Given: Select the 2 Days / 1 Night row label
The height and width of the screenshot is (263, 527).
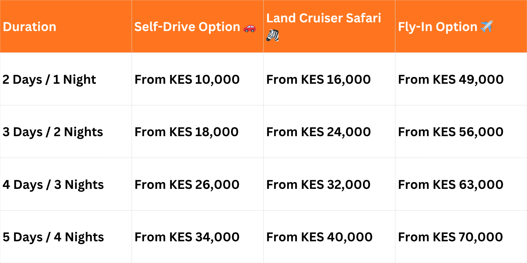Looking at the screenshot, I should point(49,80).
